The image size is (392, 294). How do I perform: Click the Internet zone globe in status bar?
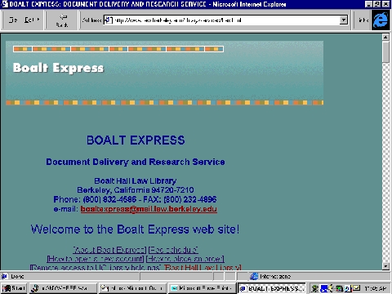click(x=254, y=277)
